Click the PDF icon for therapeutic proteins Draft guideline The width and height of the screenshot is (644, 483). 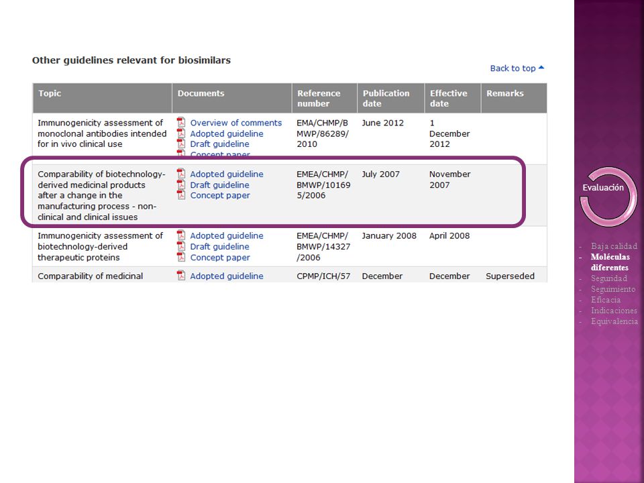pyautogui.click(x=181, y=246)
